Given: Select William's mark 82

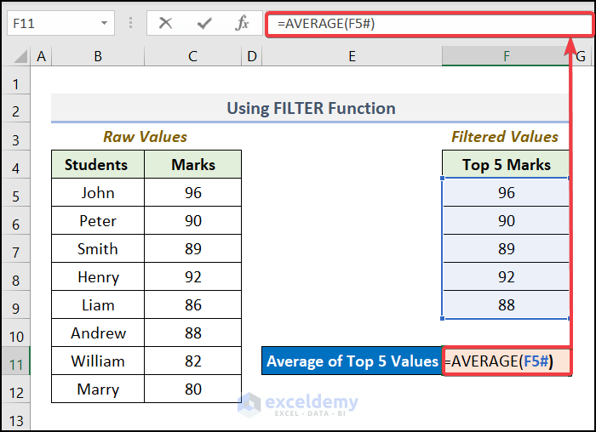Looking at the screenshot, I should pyautogui.click(x=192, y=361).
